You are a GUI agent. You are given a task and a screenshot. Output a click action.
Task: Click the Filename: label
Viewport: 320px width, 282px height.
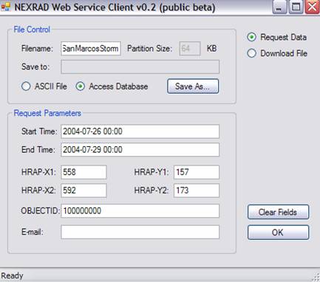37,49
